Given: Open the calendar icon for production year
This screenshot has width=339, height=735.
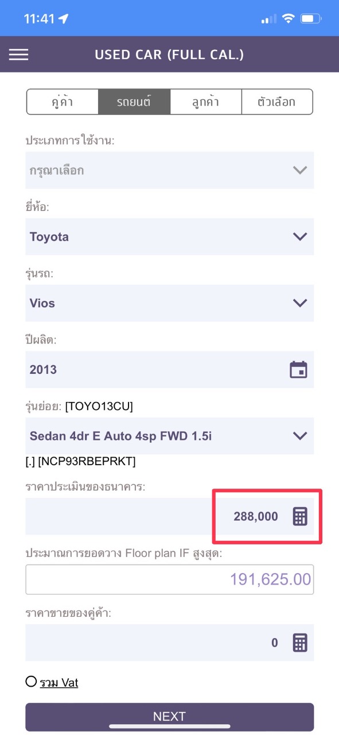Looking at the screenshot, I should 298,369.
